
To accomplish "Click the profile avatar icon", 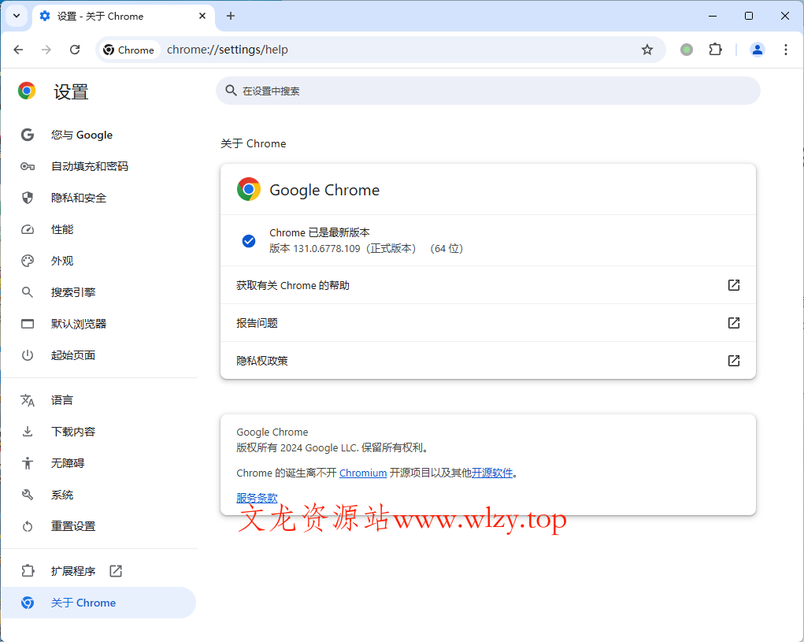I will point(757,49).
